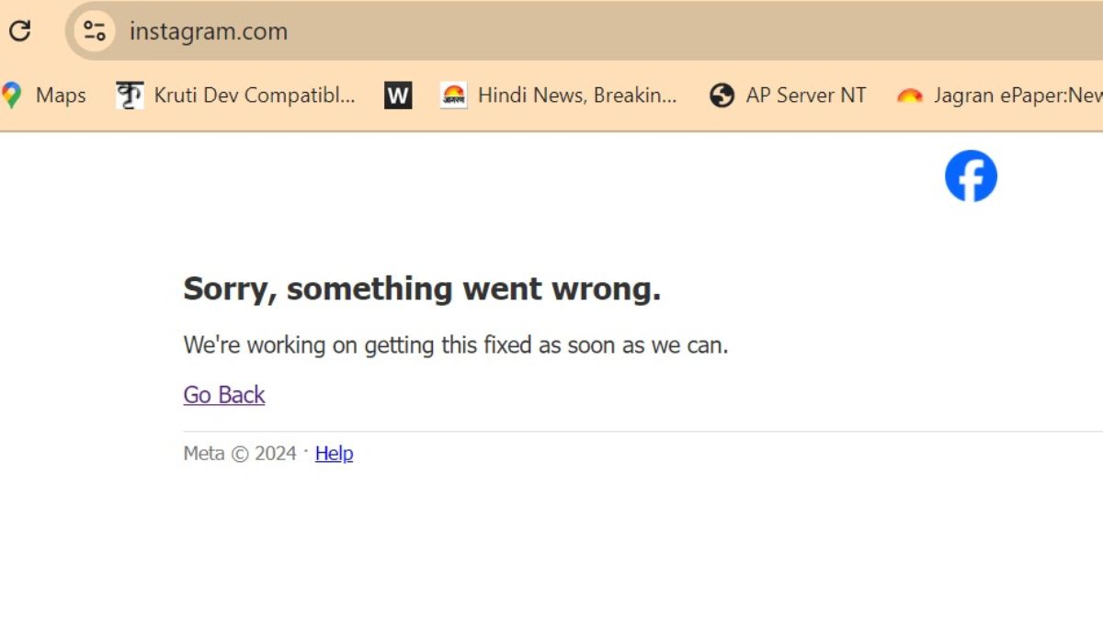Click the globe icon for AP Server NT
1103x620 pixels.
pyautogui.click(x=722, y=95)
